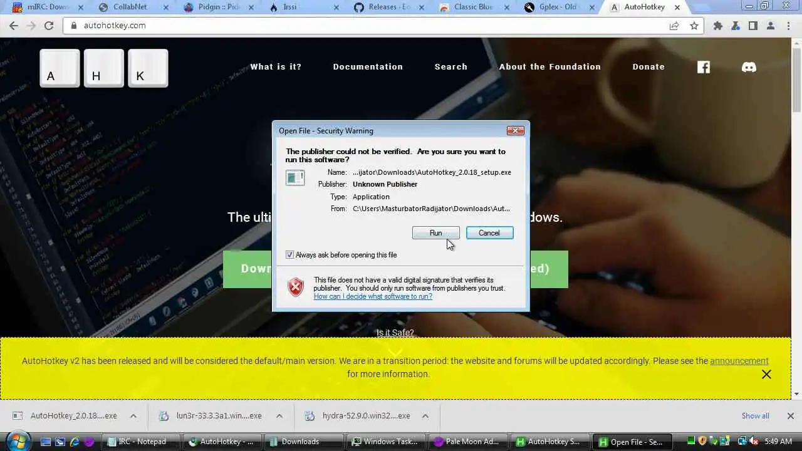Viewport: 802px width, 451px height.
Task: Click Show all downloads
Action: tap(755, 416)
